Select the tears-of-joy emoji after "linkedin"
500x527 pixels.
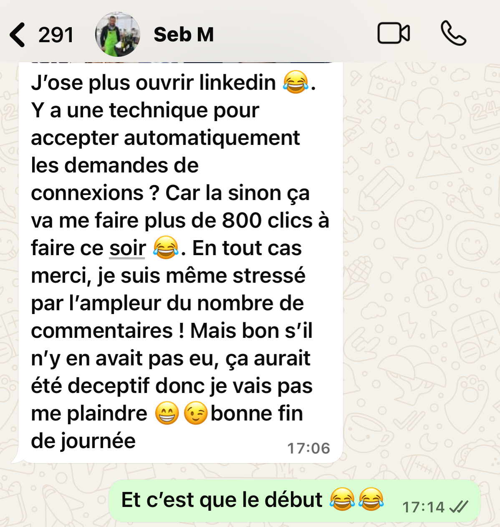point(296,82)
